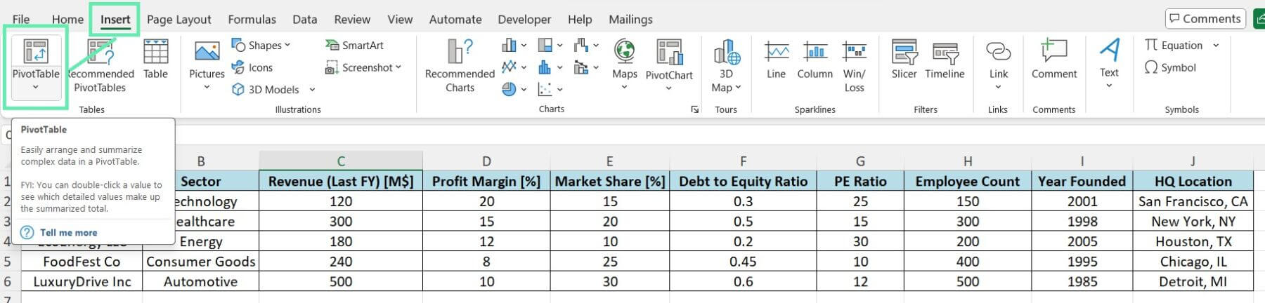Click the Detroit, MI cell
Screen dimensions: 1265x303
(1193, 281)
